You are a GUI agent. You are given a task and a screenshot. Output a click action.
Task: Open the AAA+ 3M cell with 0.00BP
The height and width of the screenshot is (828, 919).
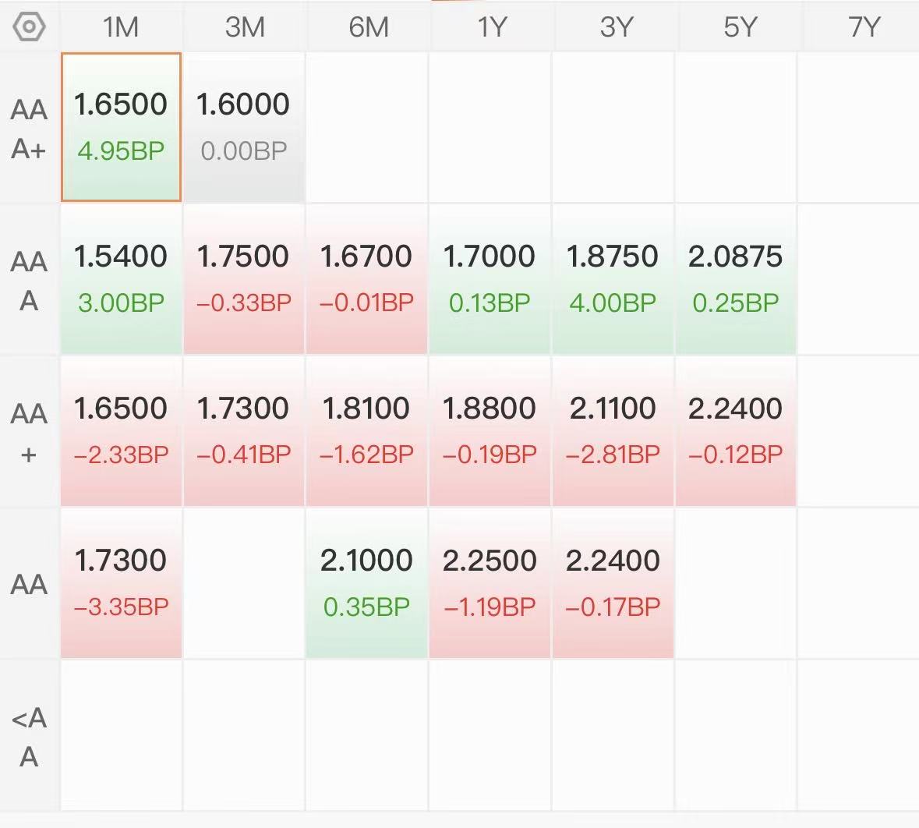tap(243, 127)
